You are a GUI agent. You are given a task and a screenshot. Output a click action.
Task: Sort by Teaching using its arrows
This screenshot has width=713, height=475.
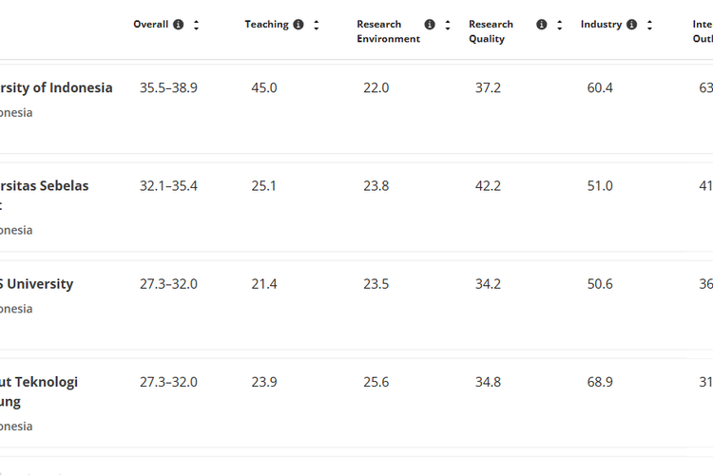317,25
